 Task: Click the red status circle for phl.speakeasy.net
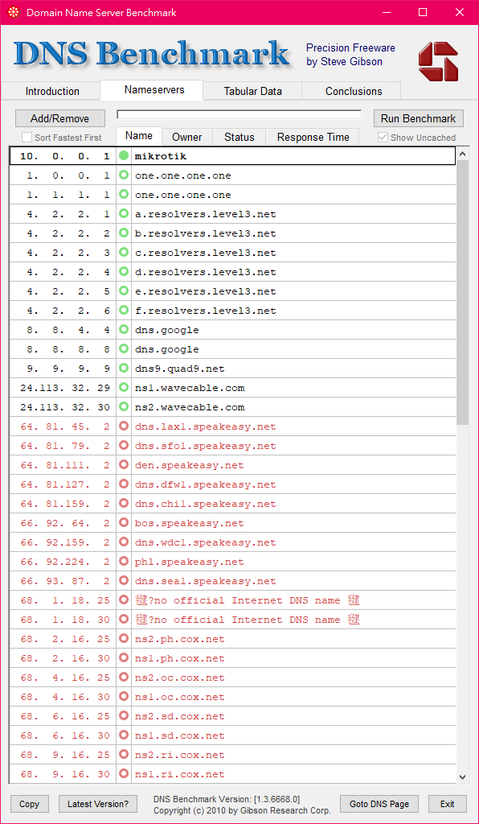point(124,561)
